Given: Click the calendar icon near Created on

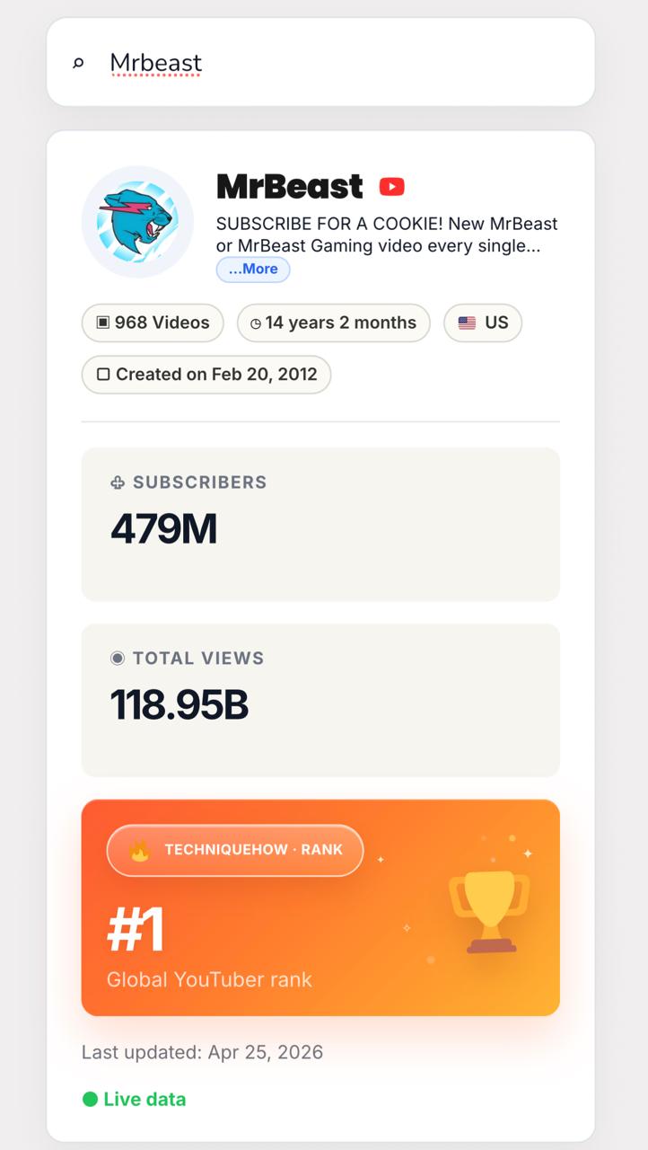Looking at the screenshot, I should point(103,375).
